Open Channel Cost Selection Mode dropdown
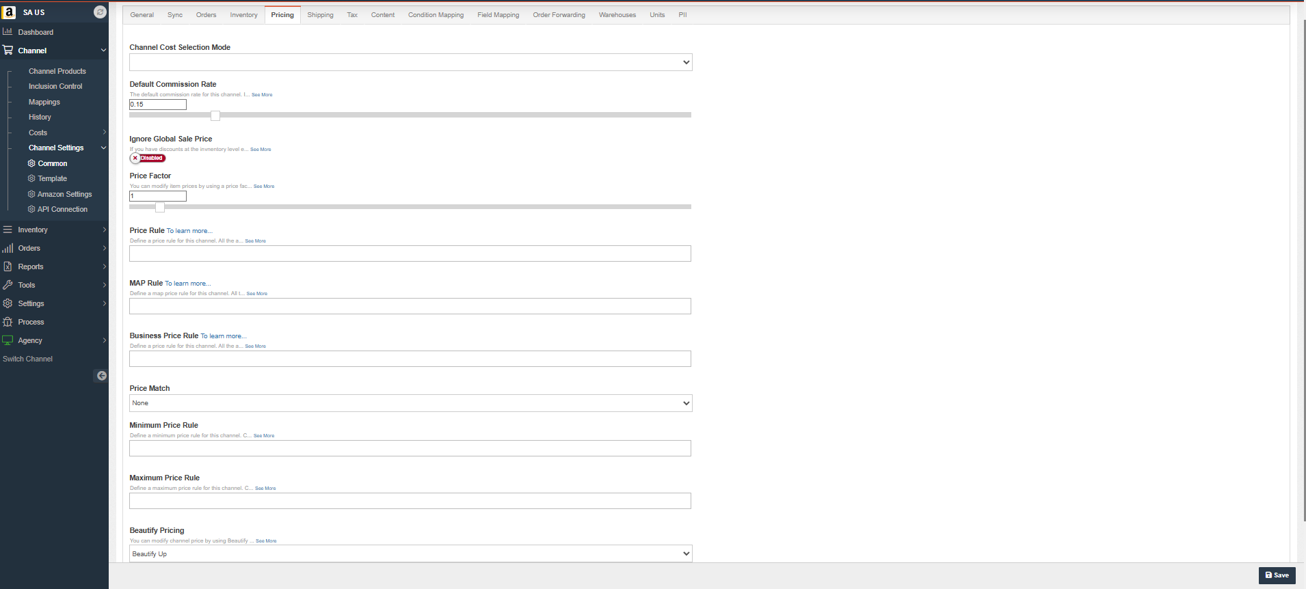This screenshot has height=589, width=1306. tap(411, 62)
